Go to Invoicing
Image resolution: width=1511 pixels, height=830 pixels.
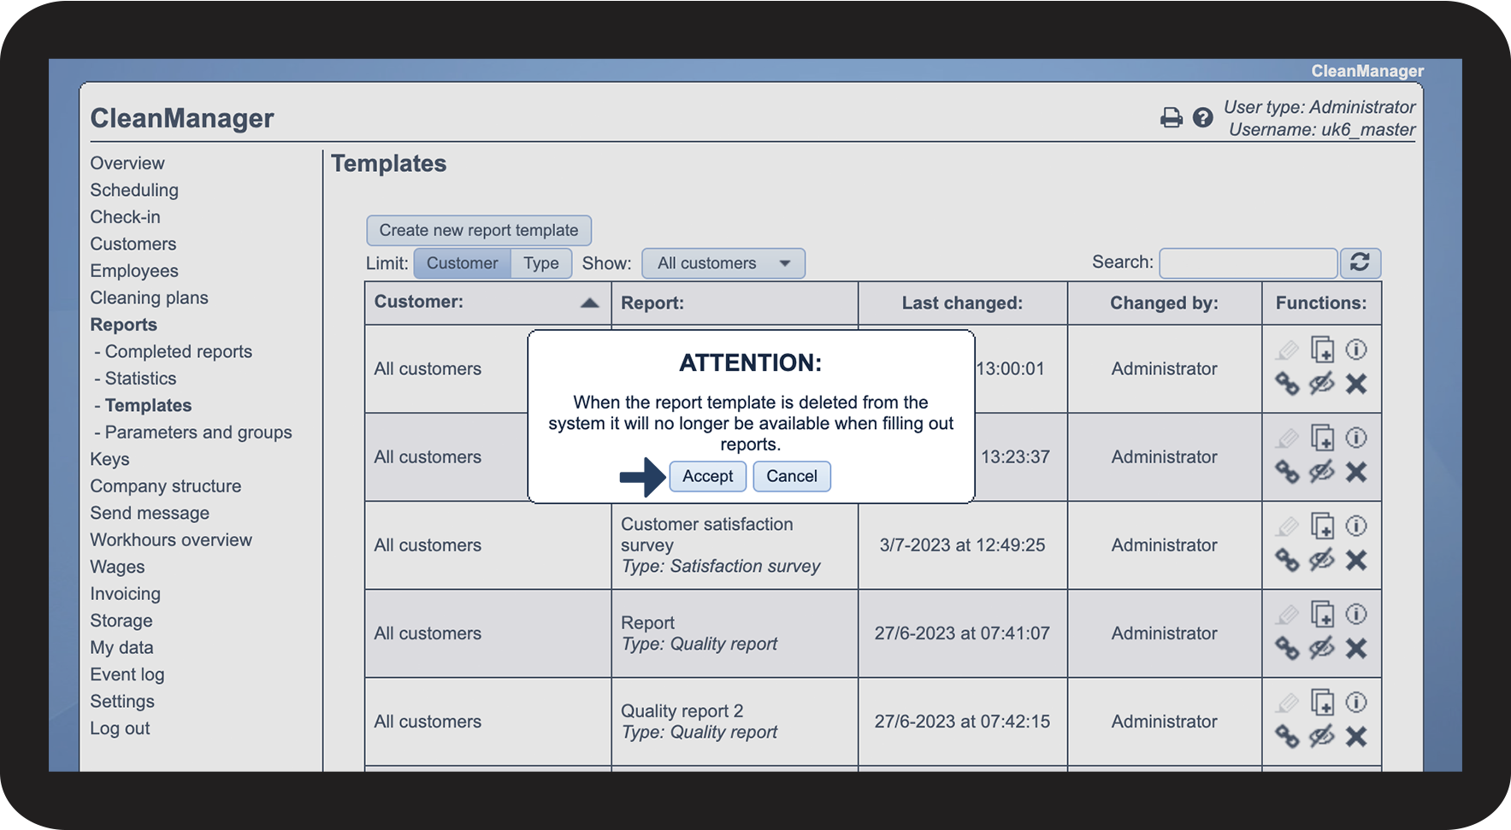coord(125,594)
